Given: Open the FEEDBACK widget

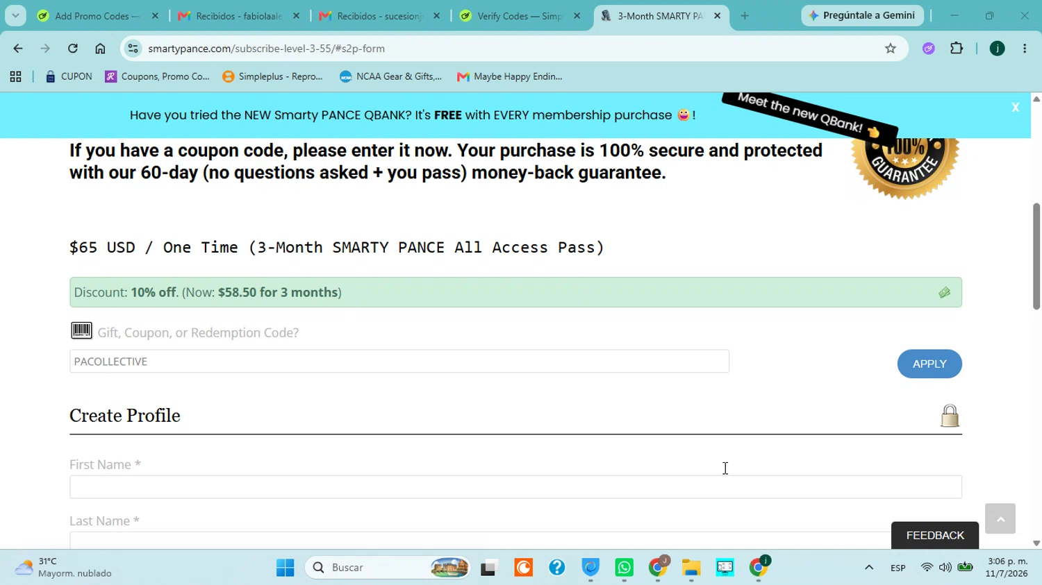Looking at the screenshot, I should 935,535.
